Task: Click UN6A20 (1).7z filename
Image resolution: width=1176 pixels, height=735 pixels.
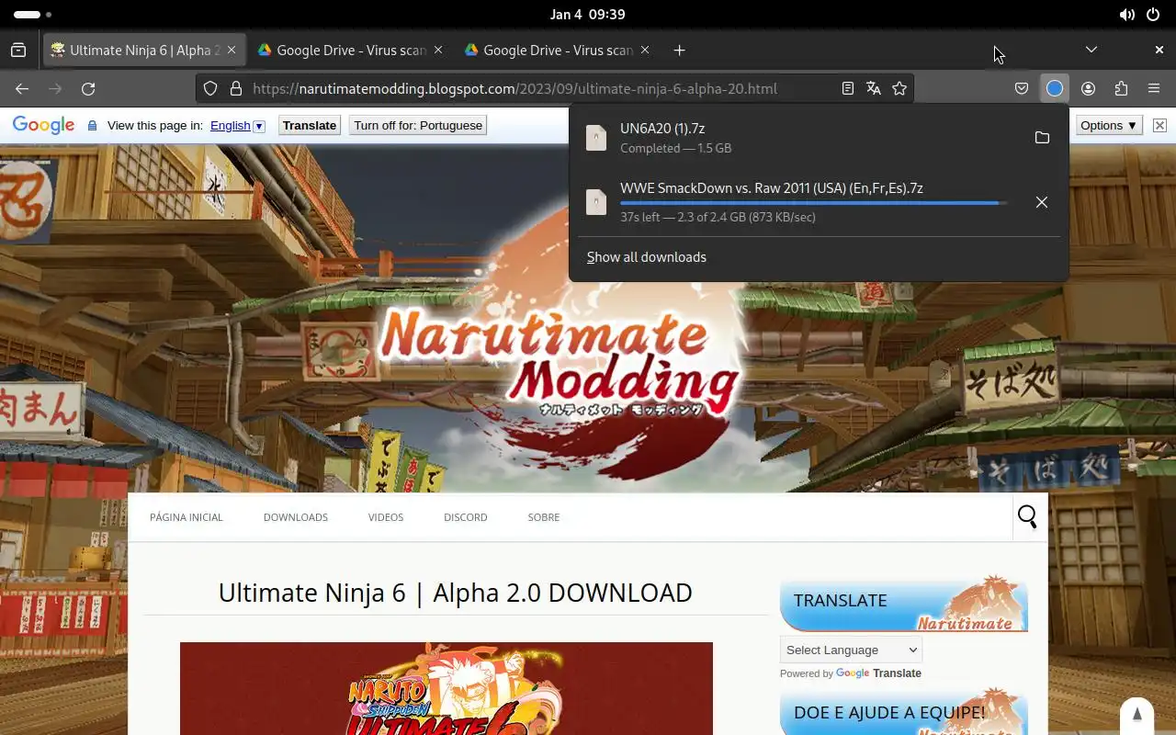Action: [662, 129]
